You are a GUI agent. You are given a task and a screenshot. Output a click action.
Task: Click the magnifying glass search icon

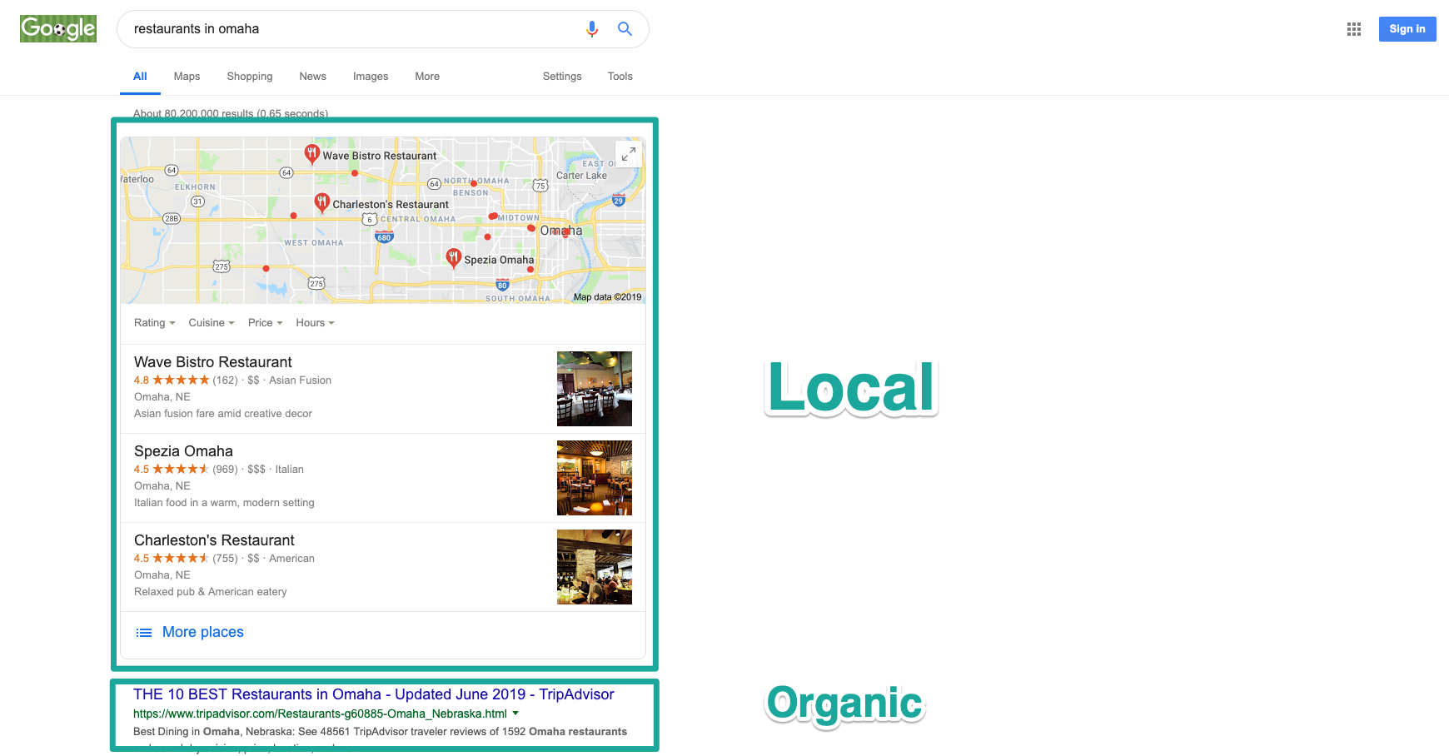(x=625, y=29)
